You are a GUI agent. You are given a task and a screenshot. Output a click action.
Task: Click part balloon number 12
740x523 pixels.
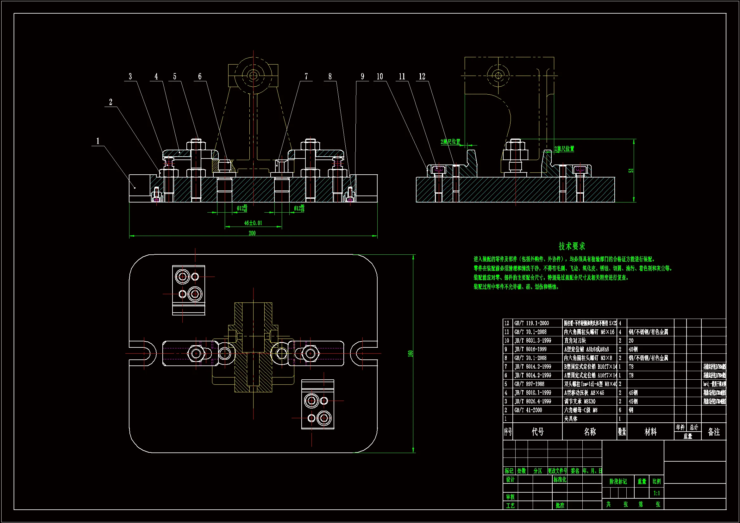[x=422, y=76]
